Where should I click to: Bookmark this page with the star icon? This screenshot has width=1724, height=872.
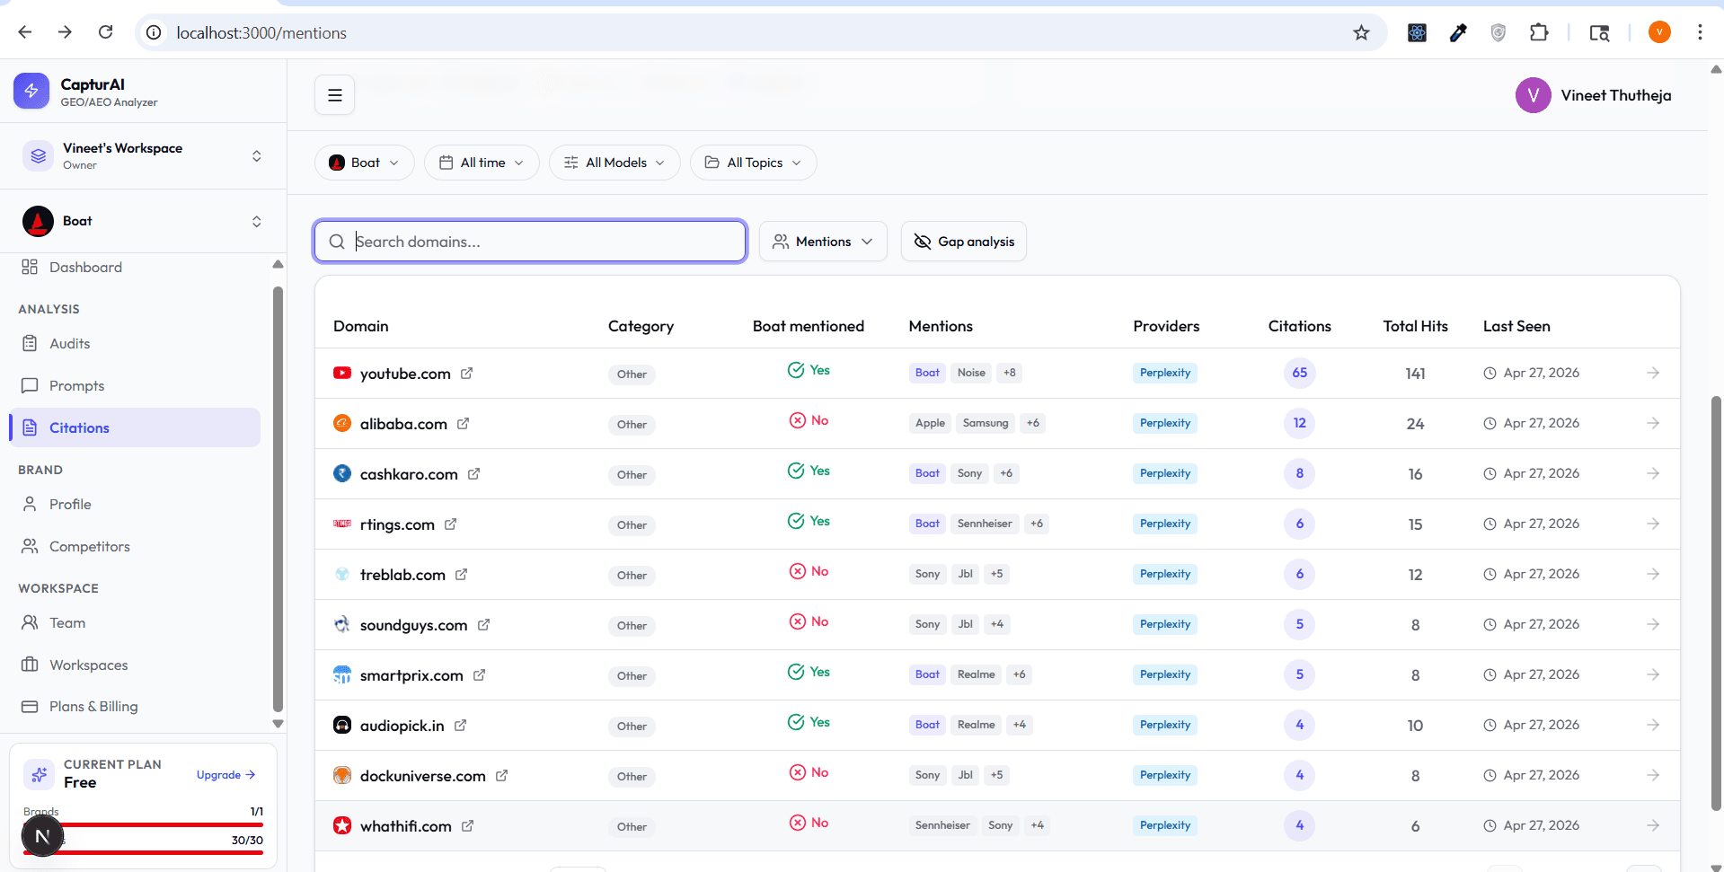tap(1361, 32)
